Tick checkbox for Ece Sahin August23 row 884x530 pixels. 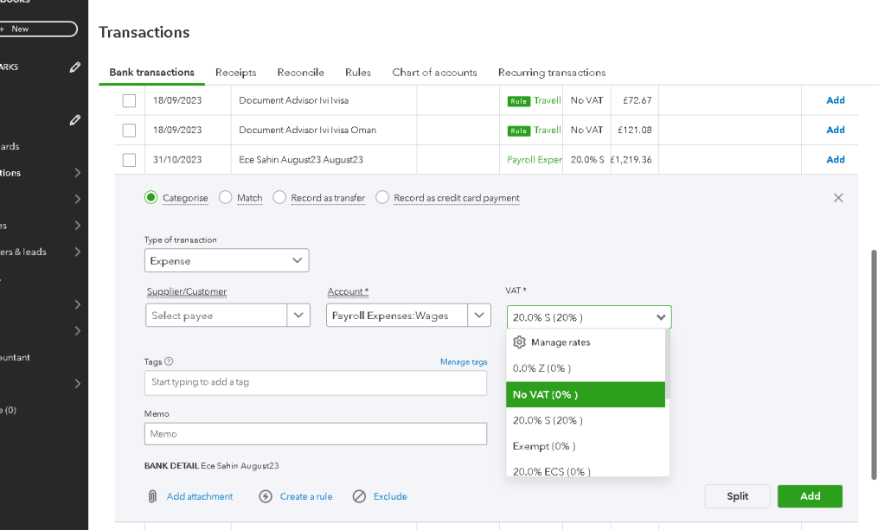[x=129, y=160]
